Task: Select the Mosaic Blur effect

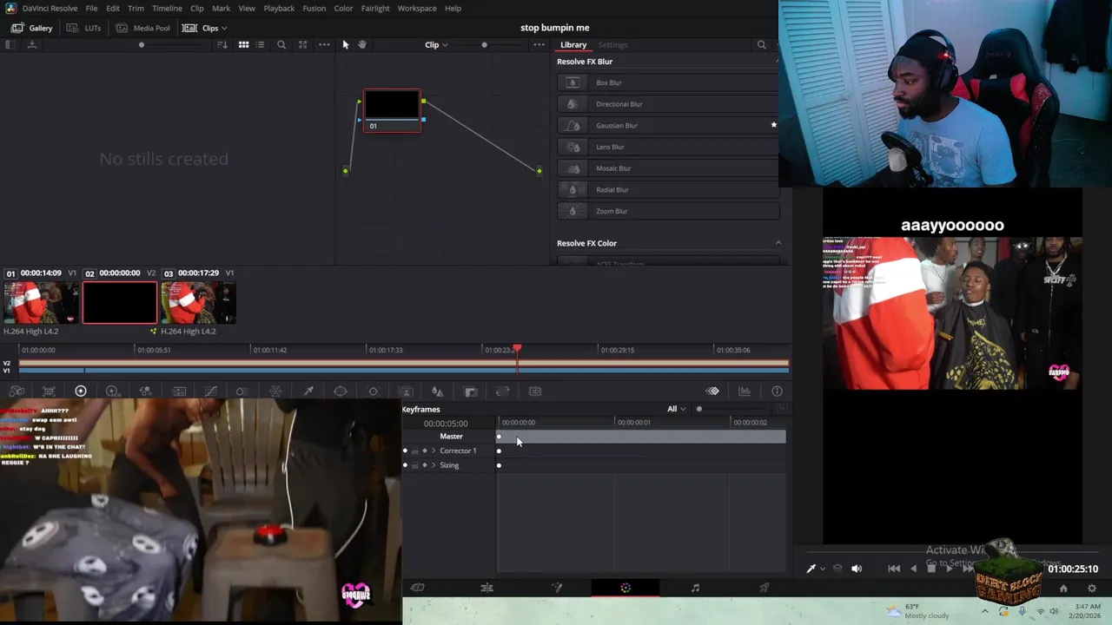Action: point(668,168)
